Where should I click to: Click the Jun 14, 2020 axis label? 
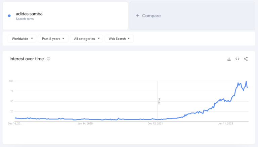coord(85,124)
